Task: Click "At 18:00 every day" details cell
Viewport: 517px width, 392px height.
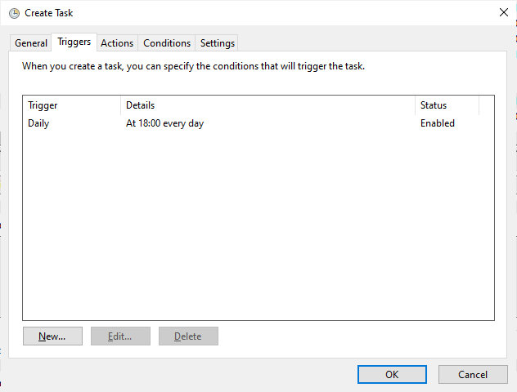Action: [x=165, y=123]
